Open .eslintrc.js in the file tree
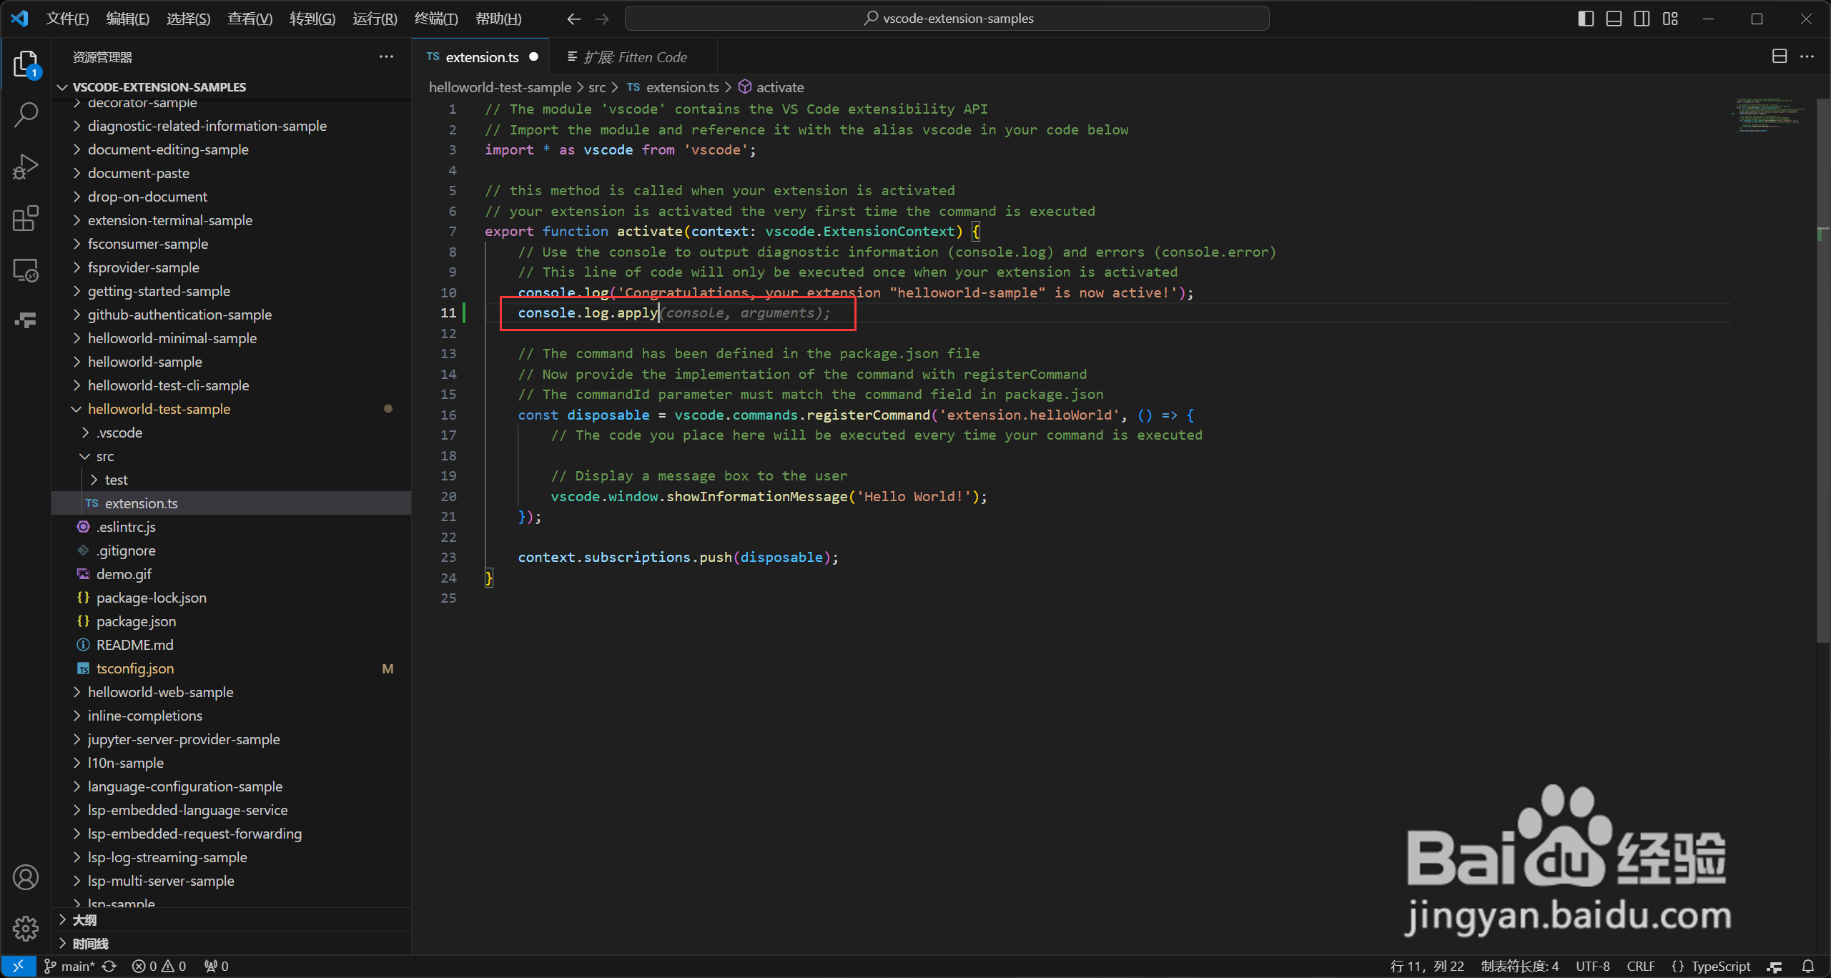The image size is (1831, 978). point(232,527)
